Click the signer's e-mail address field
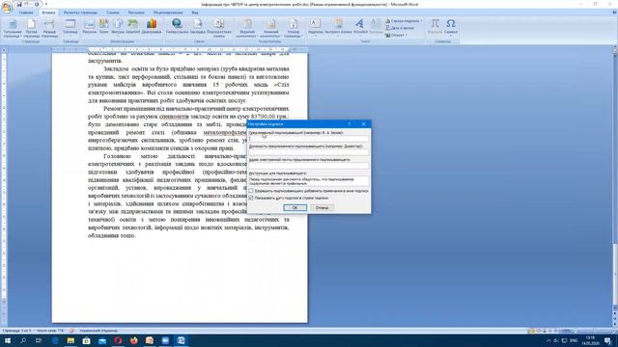Screen dimensions: 618x347 (x=309, y=166)
